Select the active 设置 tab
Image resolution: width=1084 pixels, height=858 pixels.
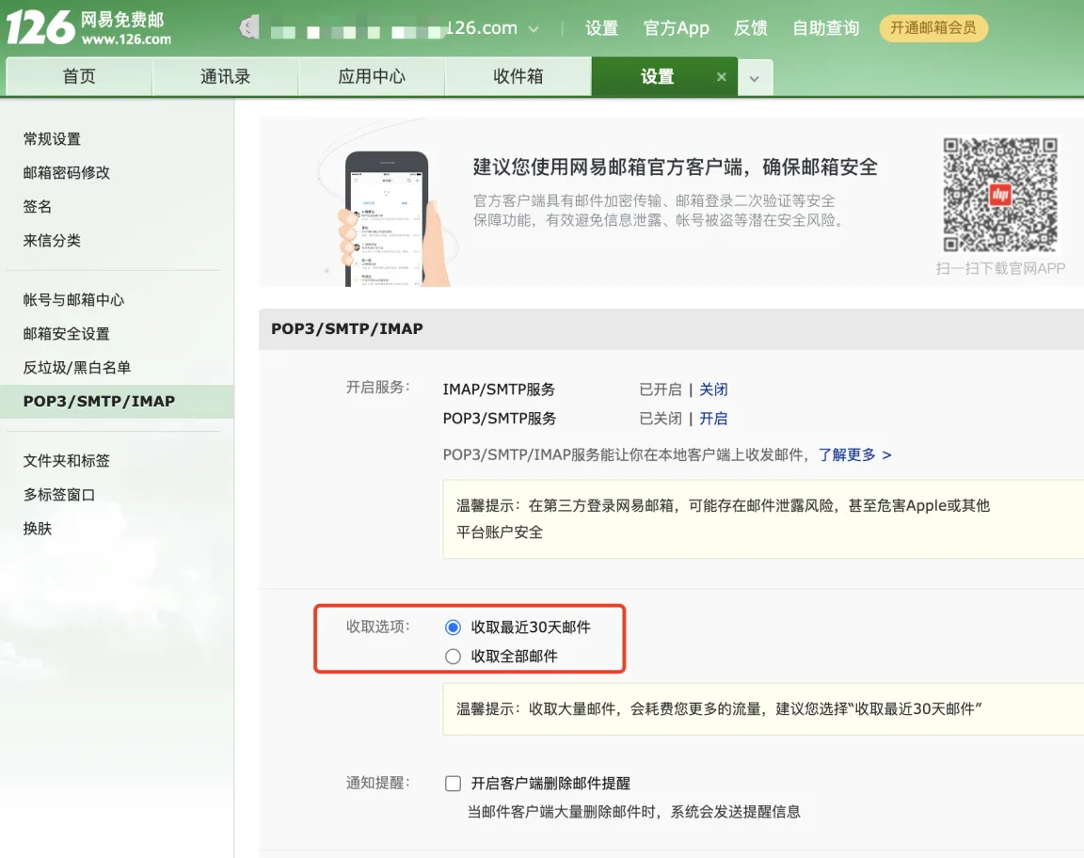click(x=657, y=77)
